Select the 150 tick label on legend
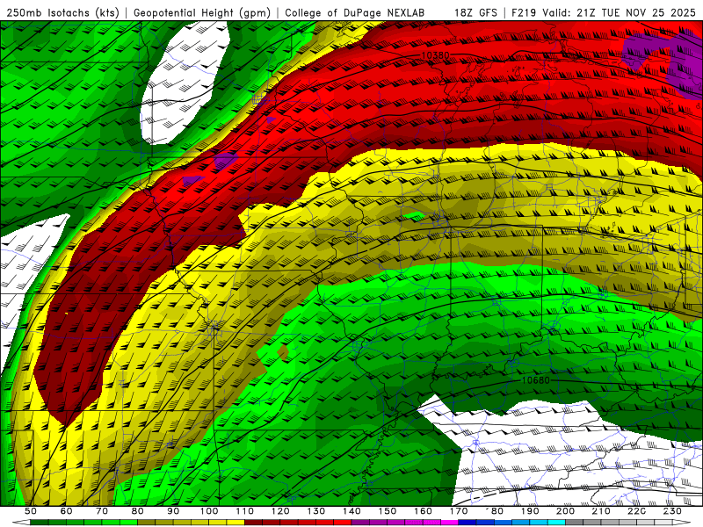The height and width of the screenshot is (527, 703). [x=388, y=511]
